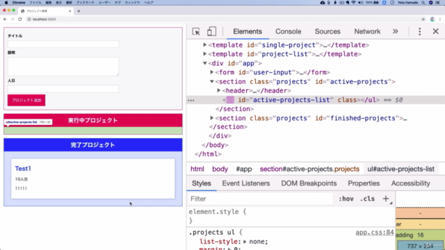The image size is (445, 250).
Task: Expand the single-project template node
Action: pos(204,45)
